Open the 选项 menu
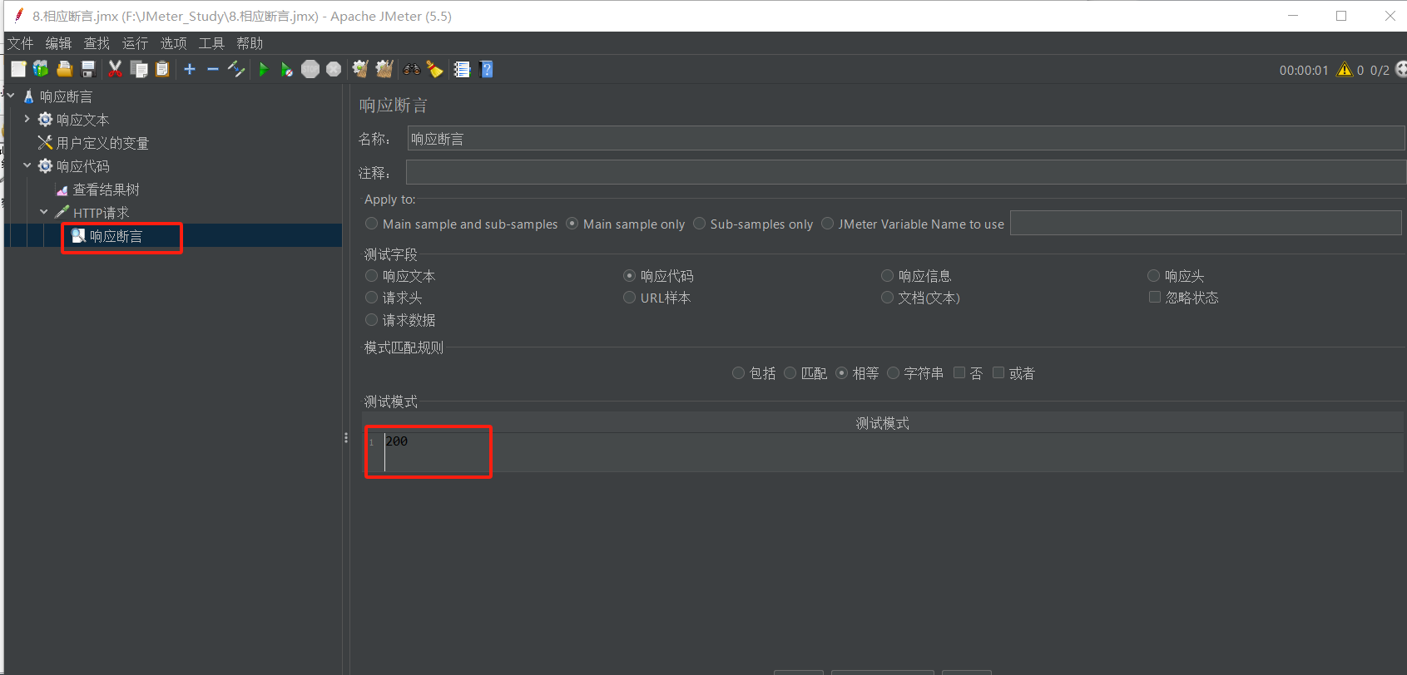The height and width of the screenshot is (675, 1407). pos(173,43)
